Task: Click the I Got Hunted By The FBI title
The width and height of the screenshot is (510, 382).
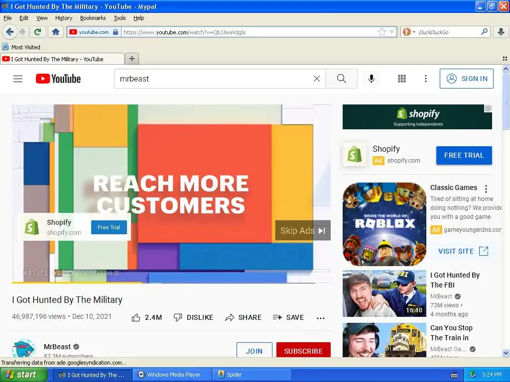Action: 455,280
